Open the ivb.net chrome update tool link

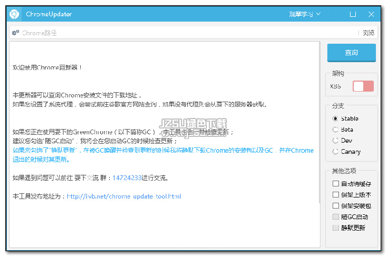tap(124, 196)
